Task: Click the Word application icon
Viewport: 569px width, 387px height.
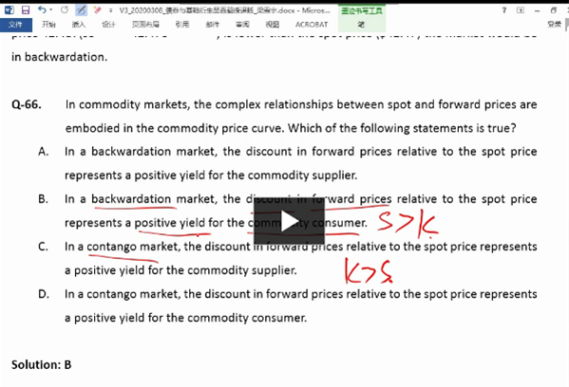Action: [x=9, y=10]
